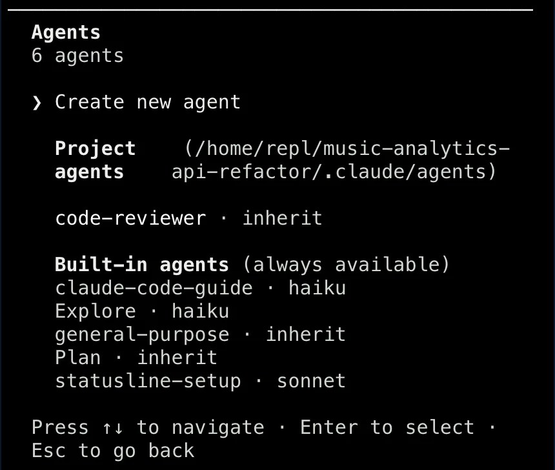Click the Project agents section header
The image size is (555, 470).
tap(96, 160)
